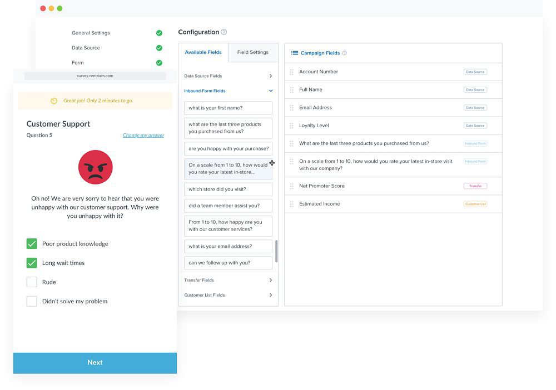Click the info icon beside Campaign Fields
Image resolution: width=556 pixels, height=390 pixels.
[345, 53]
